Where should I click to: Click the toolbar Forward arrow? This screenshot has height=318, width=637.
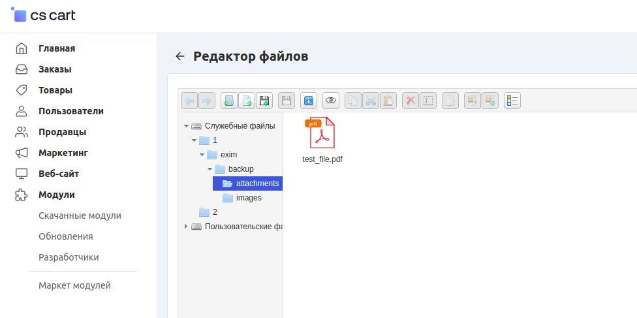207,101
